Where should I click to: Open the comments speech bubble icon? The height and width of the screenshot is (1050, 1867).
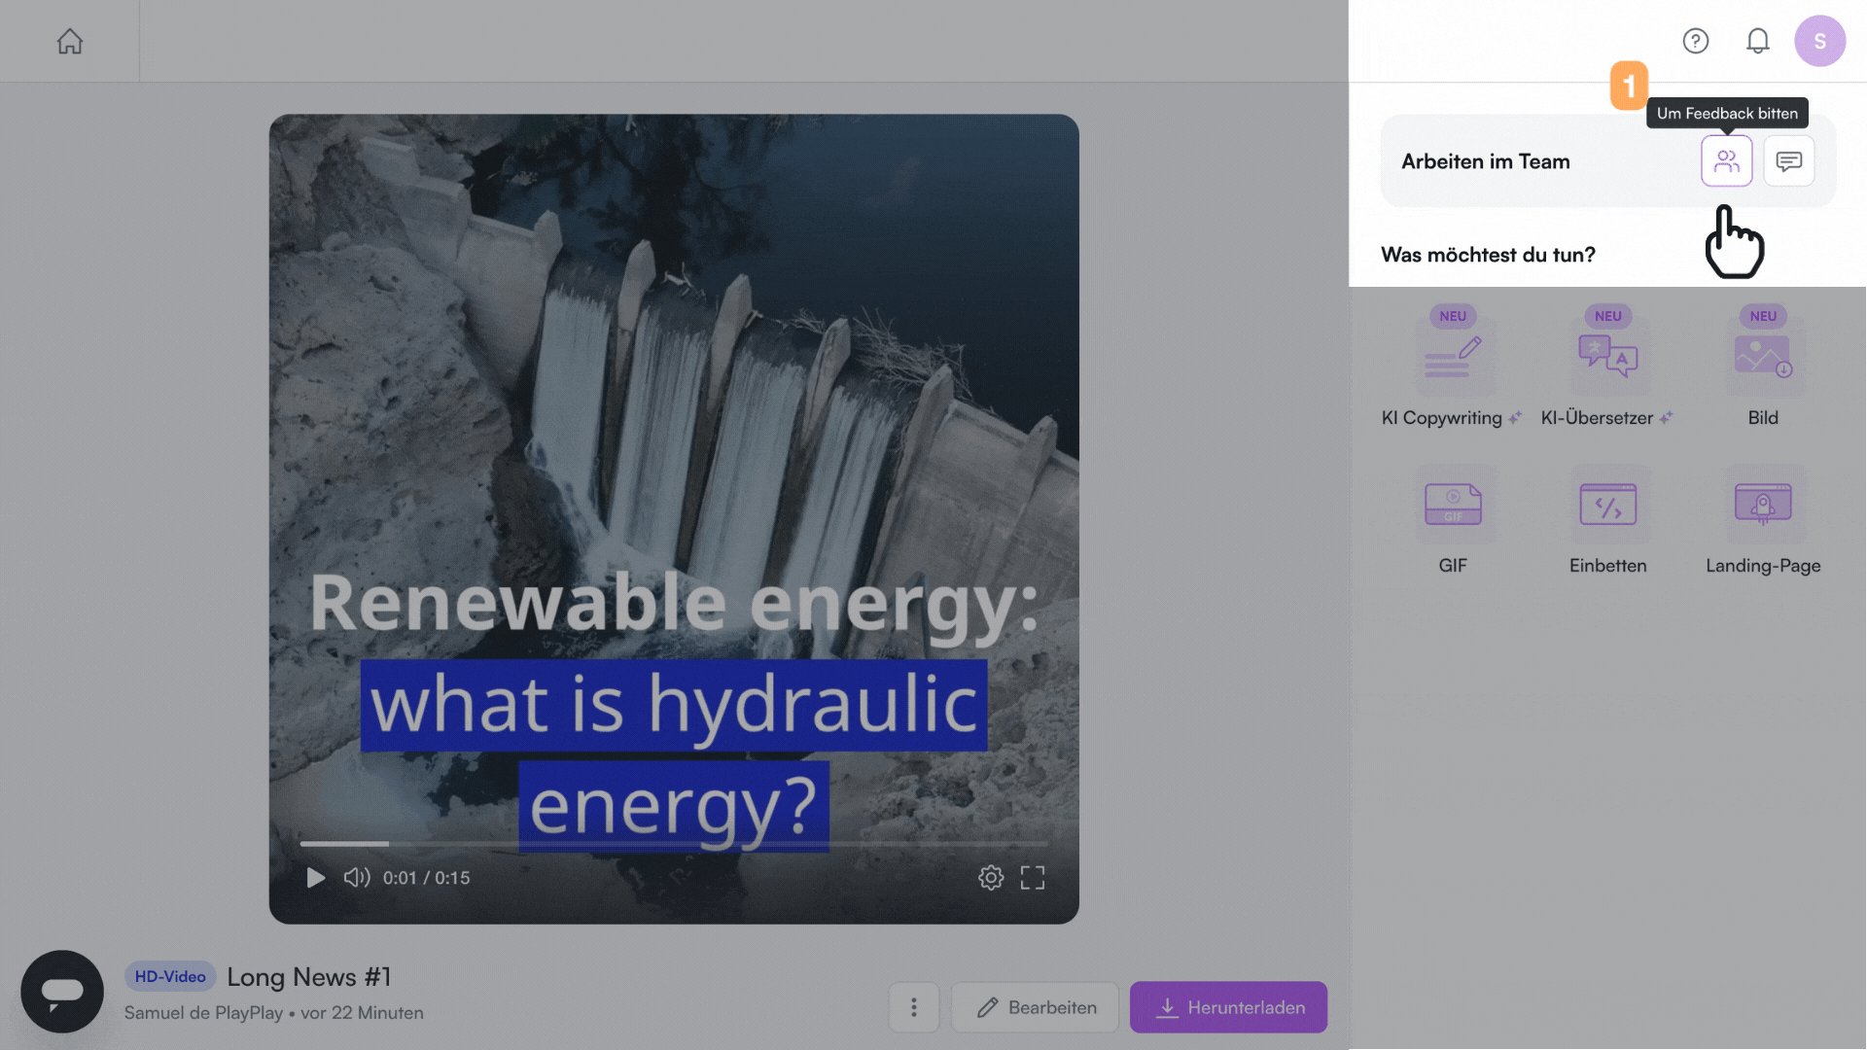point(1788,161)
